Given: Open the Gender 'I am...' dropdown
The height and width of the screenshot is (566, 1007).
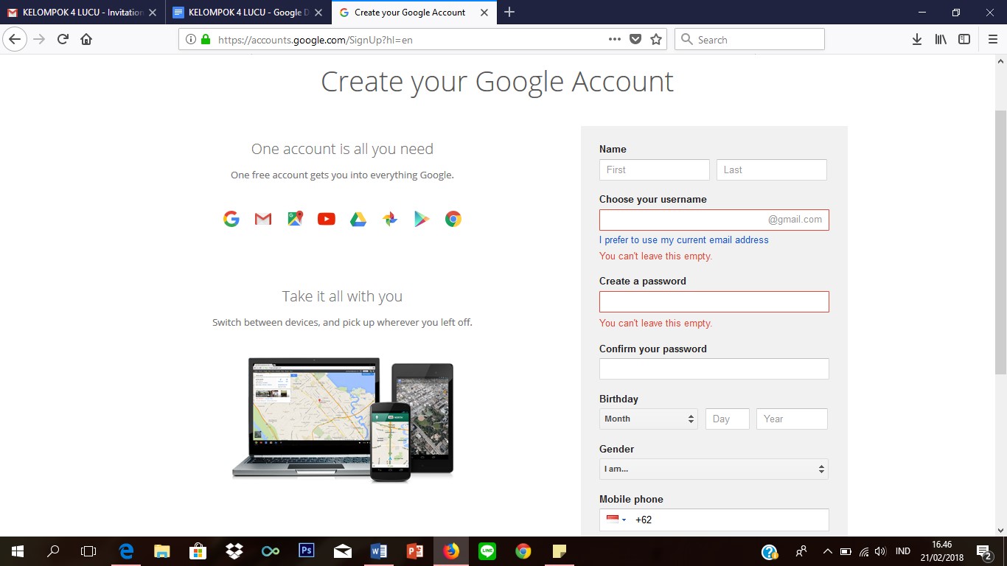Looking at the screenshot, I should tap(714, 469).
